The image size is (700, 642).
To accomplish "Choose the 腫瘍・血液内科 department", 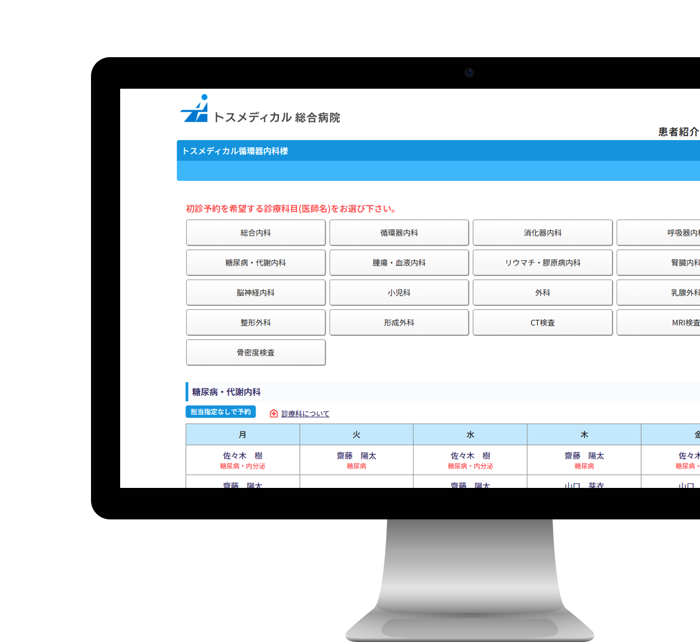I will point(399,262).
